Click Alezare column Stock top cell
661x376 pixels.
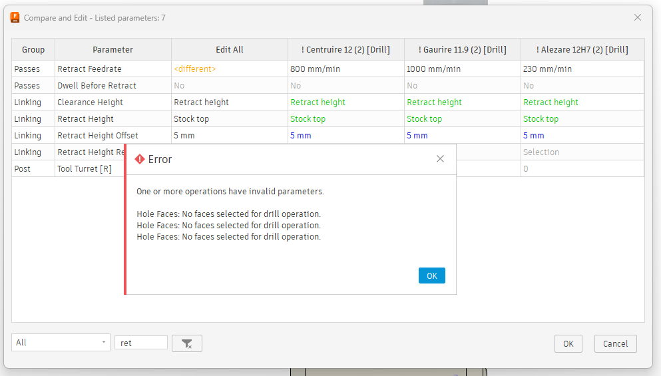click(582, 119)
